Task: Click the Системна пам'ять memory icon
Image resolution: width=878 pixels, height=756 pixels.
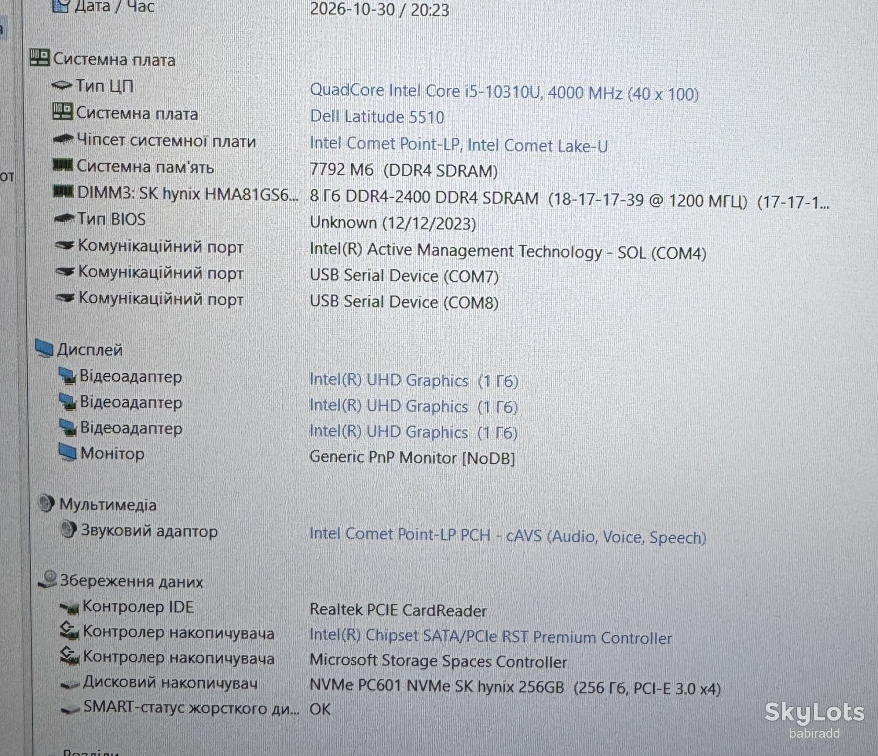Action: (x=63, y=166)
